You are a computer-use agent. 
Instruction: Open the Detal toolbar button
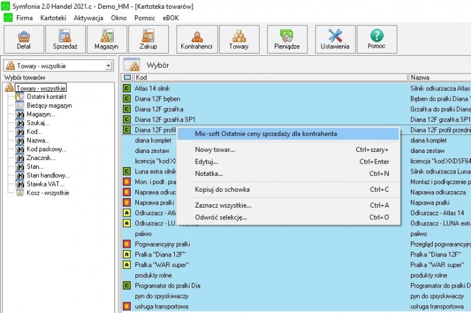click(24, 39)
